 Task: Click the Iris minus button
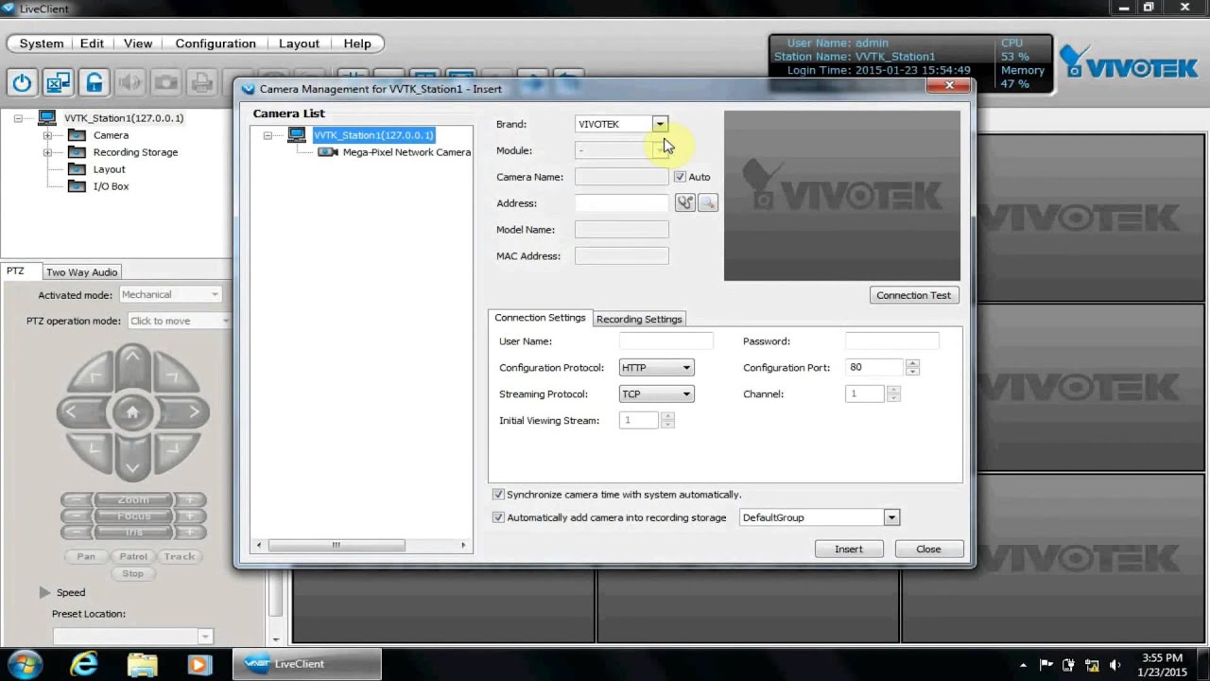tap(76, 533)
